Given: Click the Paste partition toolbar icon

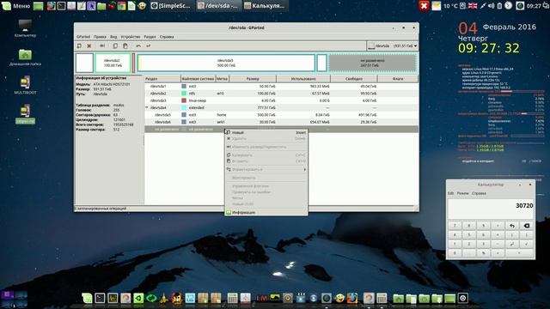Looking at the screenshot, I should pos(125,45).
